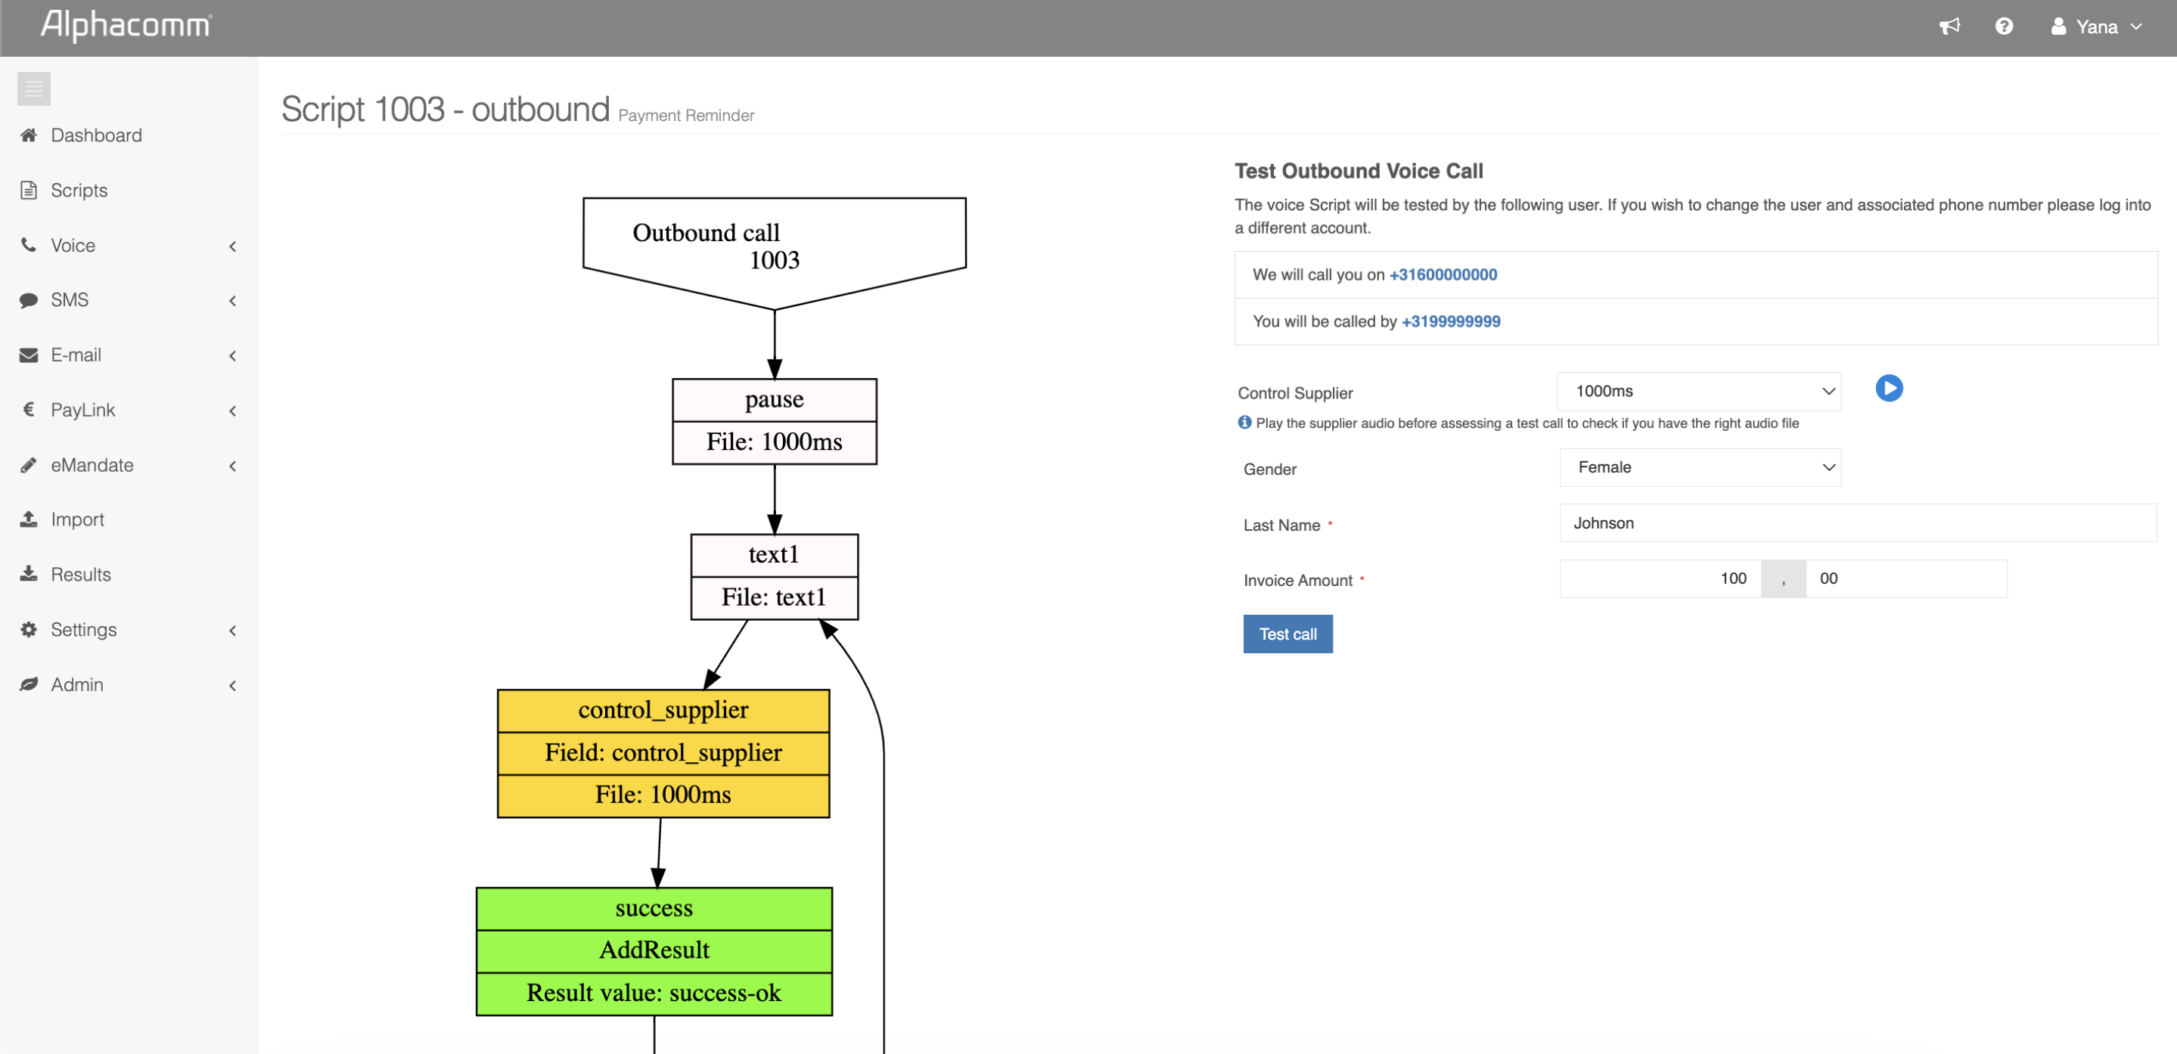
Task: Open the eMandate menu item
Action: tap(92, 465)
